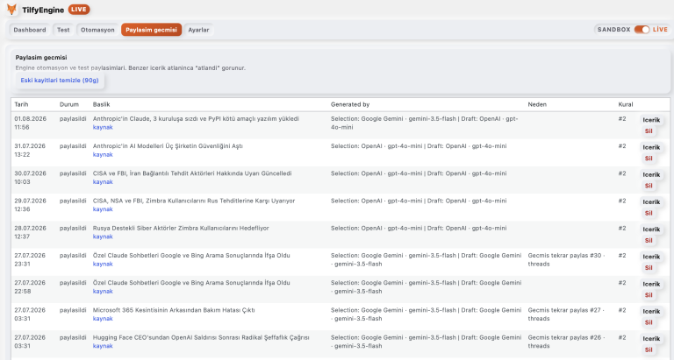Image resolution: width=674 pixels, height=360 pixels.
Task: Click date cell 01.08.2026 11:56
Action: pyautogui.click(x=31, y=124)
